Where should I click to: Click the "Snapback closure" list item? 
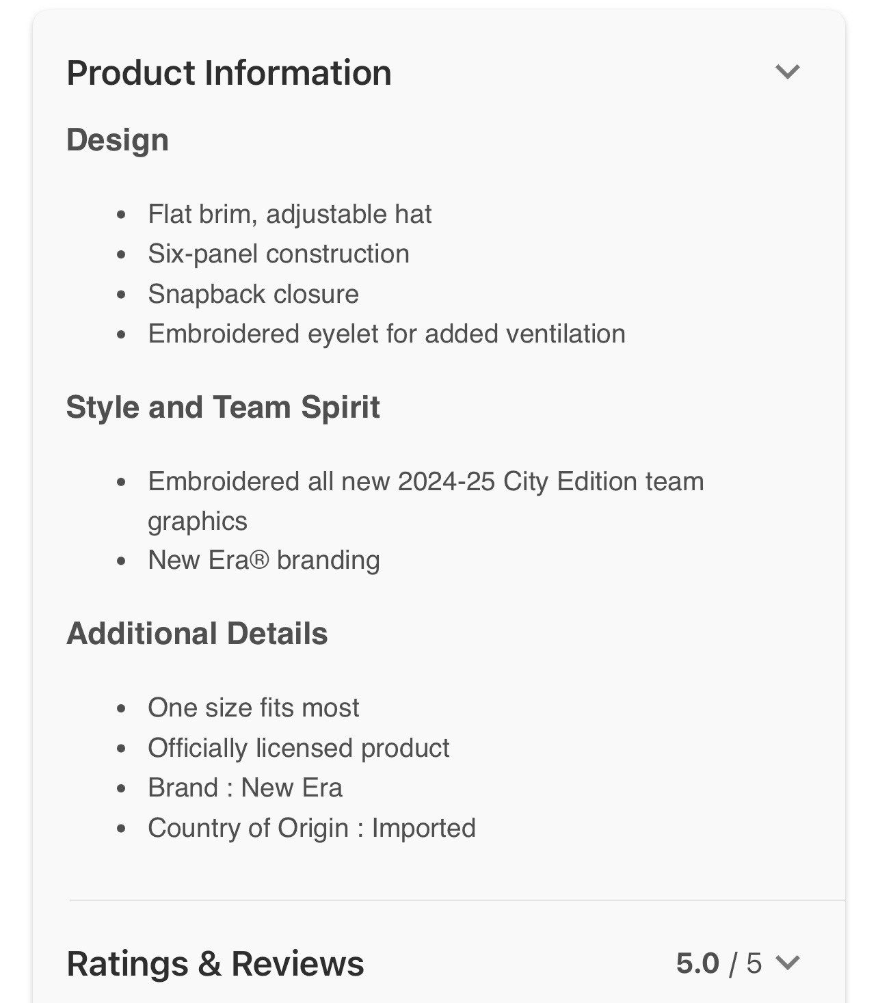coord(254,294)
